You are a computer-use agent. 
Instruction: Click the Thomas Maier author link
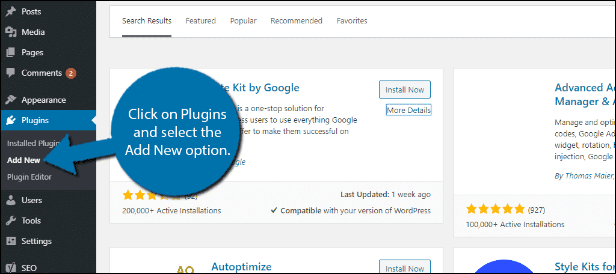pos(588,176)
